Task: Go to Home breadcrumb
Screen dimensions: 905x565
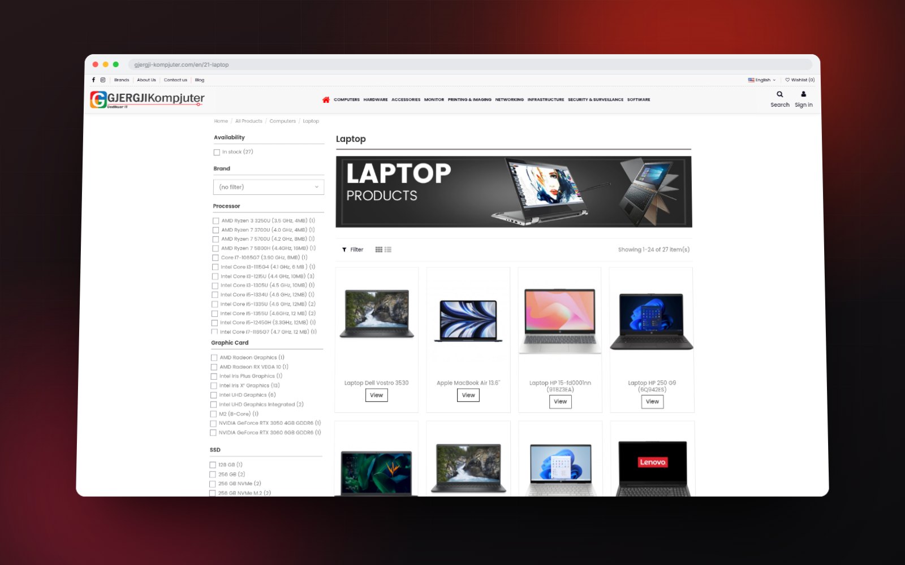Action: click(x=221, y=121)
